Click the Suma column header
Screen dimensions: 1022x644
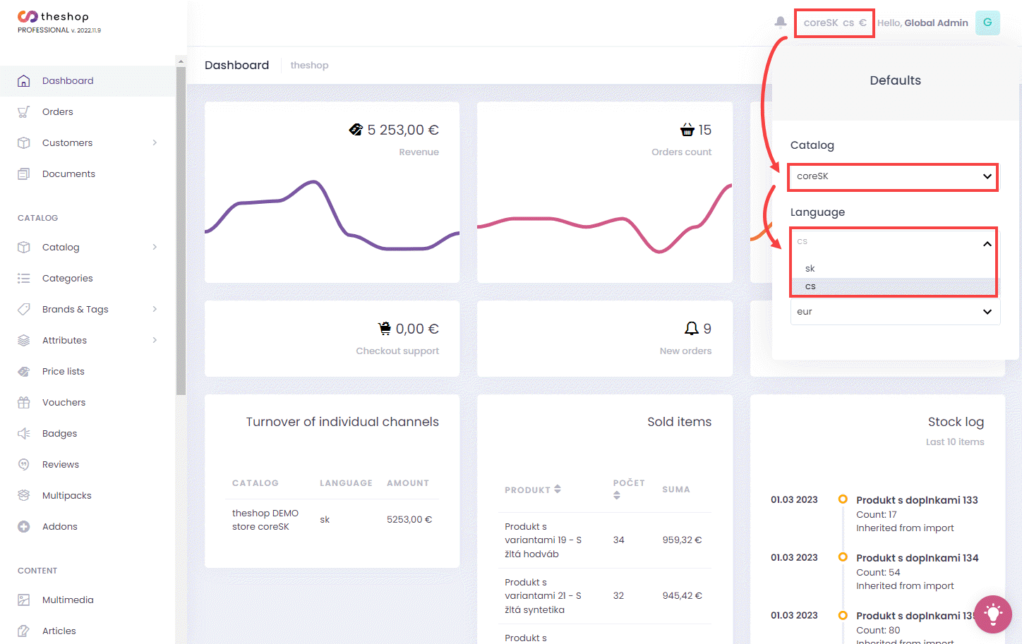(676, 490)
